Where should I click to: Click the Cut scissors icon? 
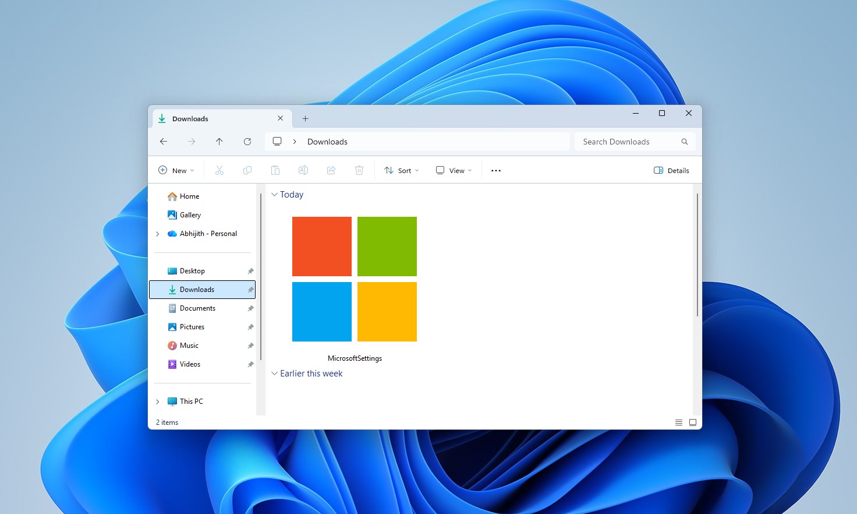[x=219, y=170]
